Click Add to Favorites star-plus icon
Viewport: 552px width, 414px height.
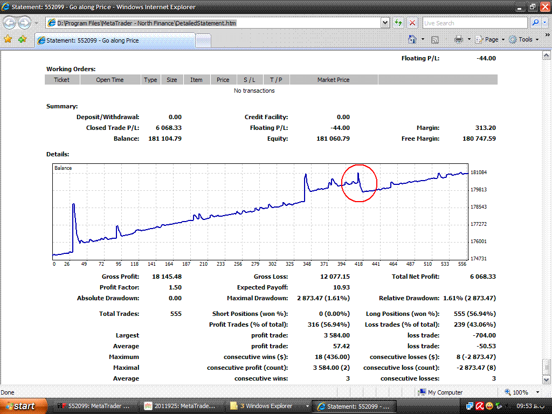coord(22,39)
